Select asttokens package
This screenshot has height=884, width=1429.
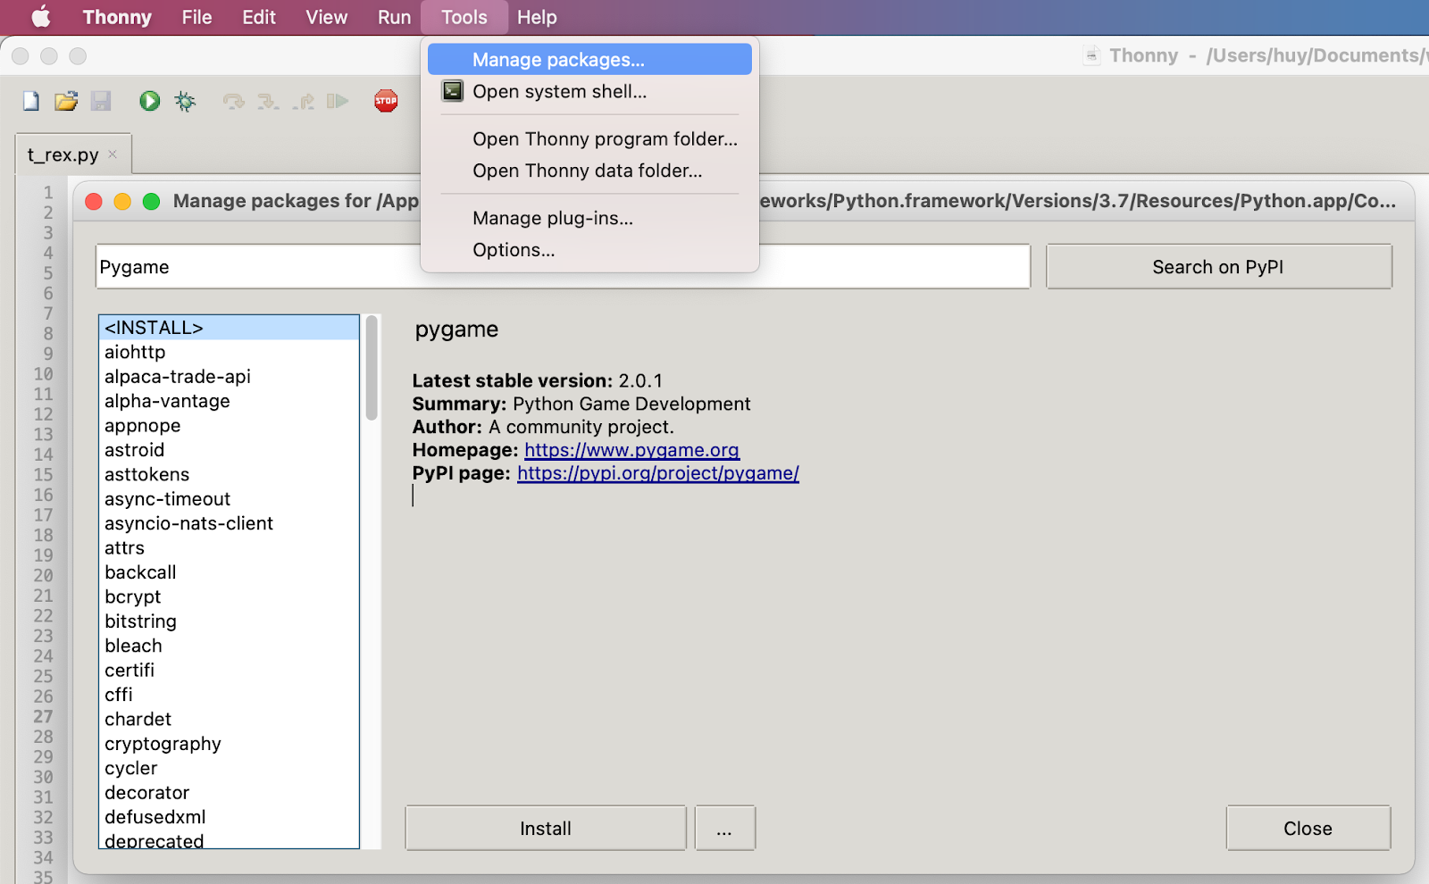pyautogui.click(x=229, y=474)
